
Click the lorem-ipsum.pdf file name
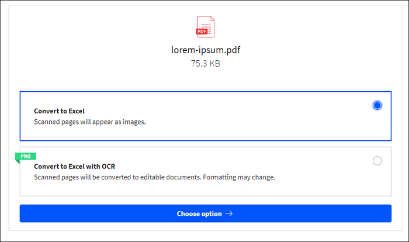[x=204, y=50]
